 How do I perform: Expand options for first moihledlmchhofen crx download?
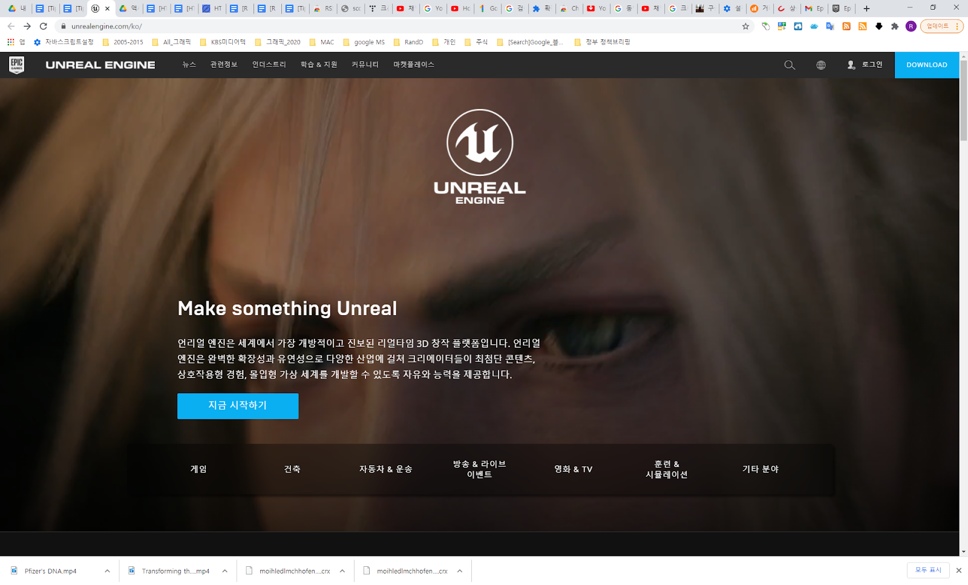click(x=342, y=570)
